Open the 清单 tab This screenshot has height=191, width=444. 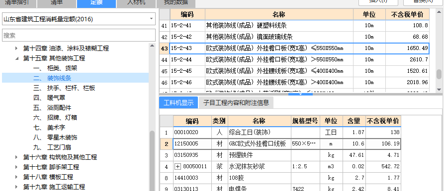(x=57, y=3)
